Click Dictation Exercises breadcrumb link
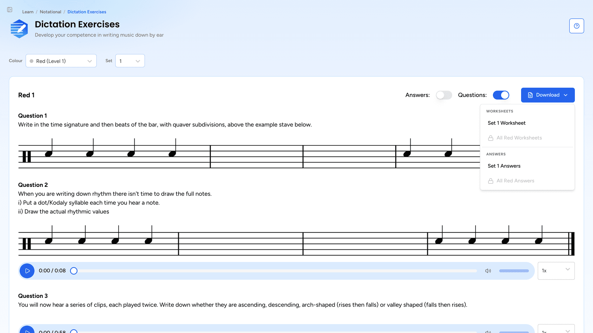The height and width of the screenshot is (333, 593). [87, 12]
